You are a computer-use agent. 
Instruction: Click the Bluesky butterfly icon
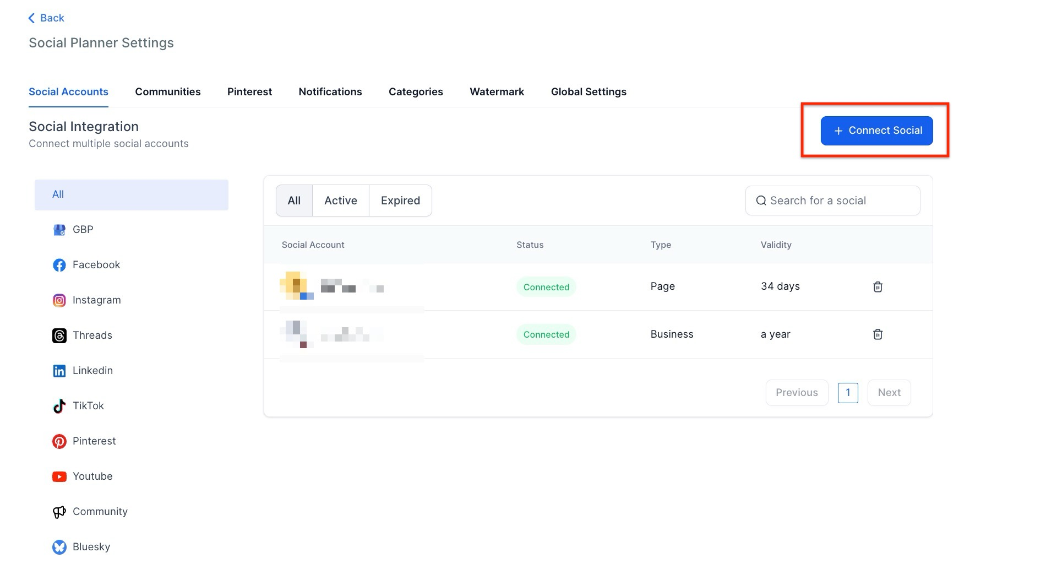coord(59,547)
